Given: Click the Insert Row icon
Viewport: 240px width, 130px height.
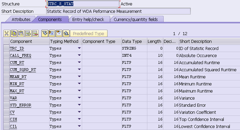Looking at the screenshot, I should pyautogui.click(x=28, y=33).
